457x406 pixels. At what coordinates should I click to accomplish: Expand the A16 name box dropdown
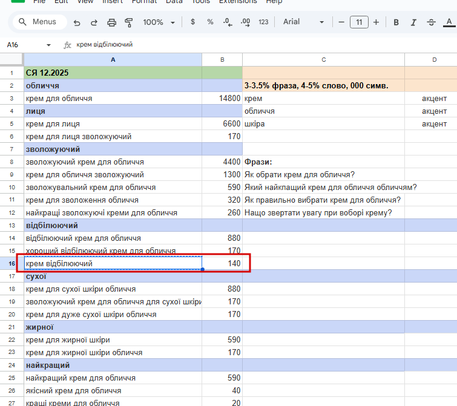(x=48, y=45)
